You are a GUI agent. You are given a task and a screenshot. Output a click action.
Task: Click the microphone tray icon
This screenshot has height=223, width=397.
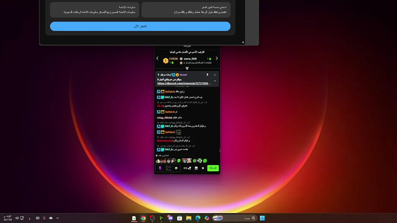pyautogui.click(x=44, y=218)
